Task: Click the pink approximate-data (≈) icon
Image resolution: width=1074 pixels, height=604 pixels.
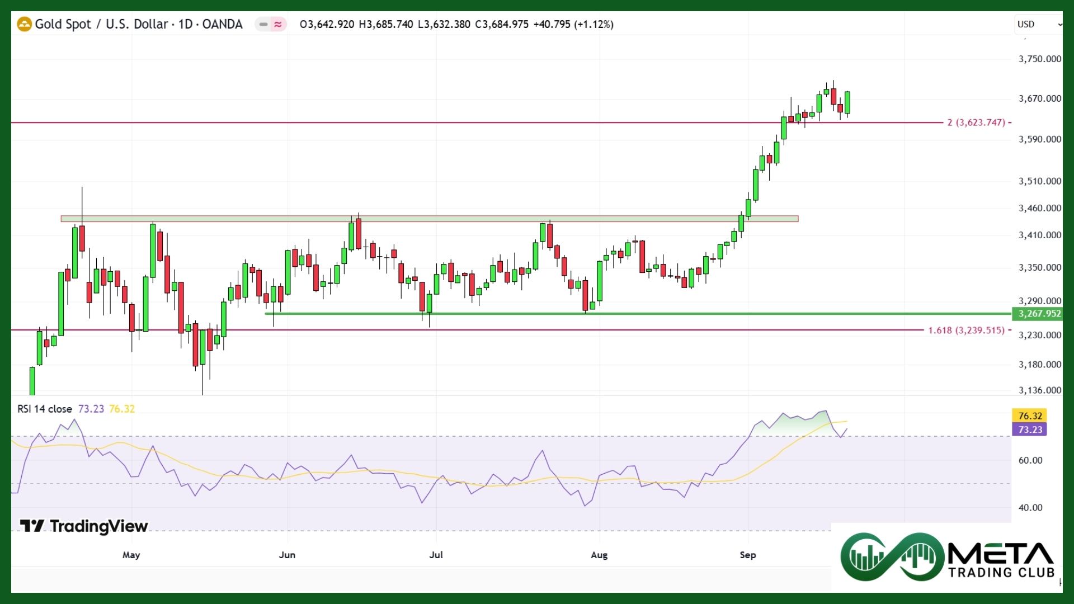Action: [x=276, y=24]
